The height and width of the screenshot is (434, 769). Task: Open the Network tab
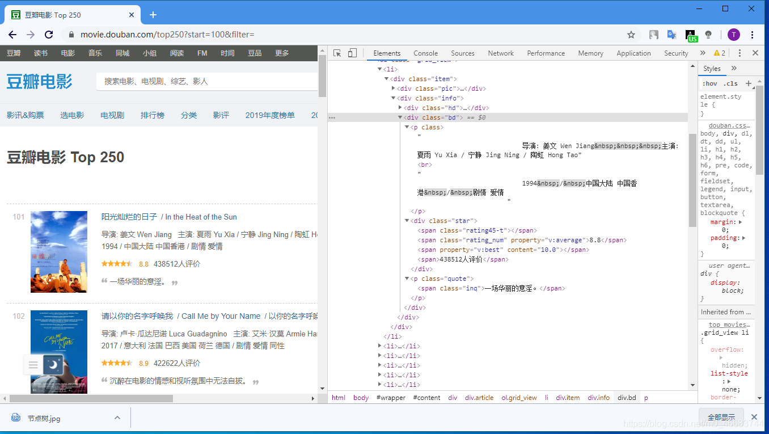point(501,53)
